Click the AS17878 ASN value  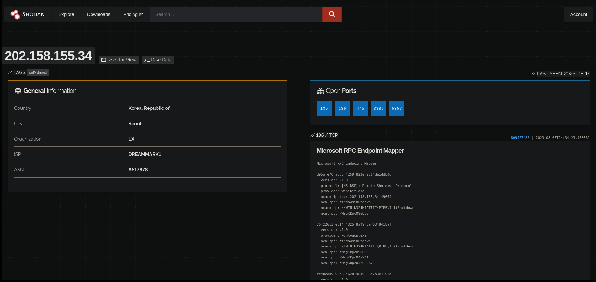pos(138,170)
